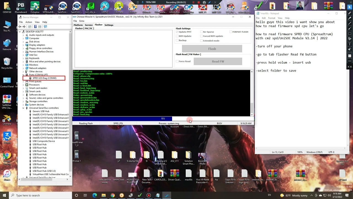The image size is (353, 199).
Task: Open the Extra menu in Chinese Miracle
Action: click(82, 21)
